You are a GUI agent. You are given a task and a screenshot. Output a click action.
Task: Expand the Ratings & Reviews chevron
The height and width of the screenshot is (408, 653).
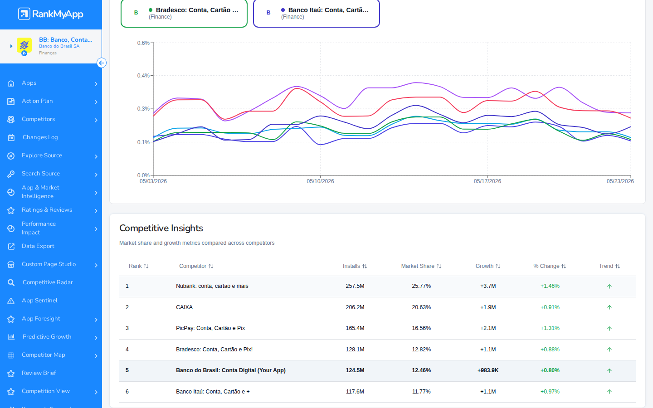point(96,211)
